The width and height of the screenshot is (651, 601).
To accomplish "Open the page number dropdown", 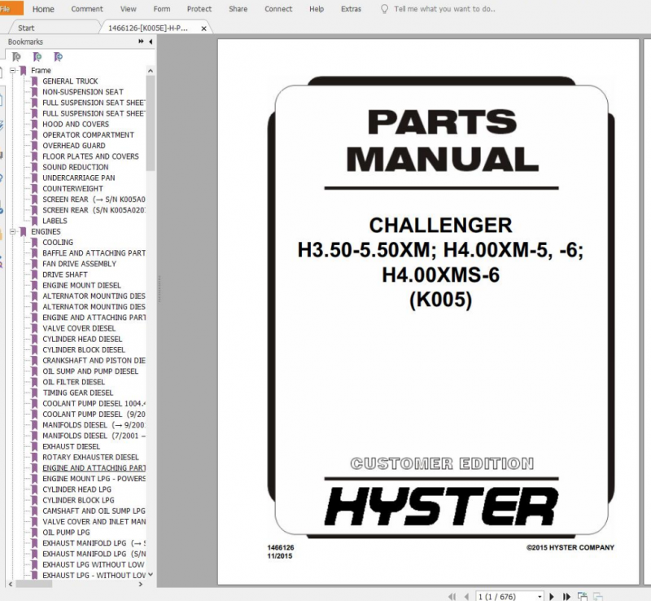I will pyautogui.click(x=540, y=596).
